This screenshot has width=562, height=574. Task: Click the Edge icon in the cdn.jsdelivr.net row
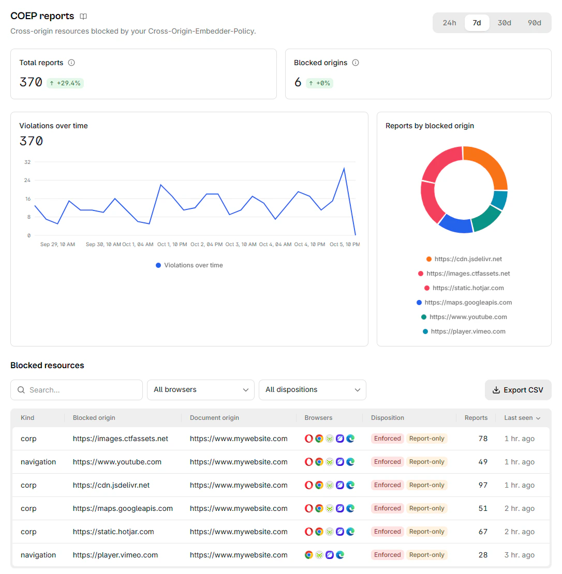pos(350,485)
